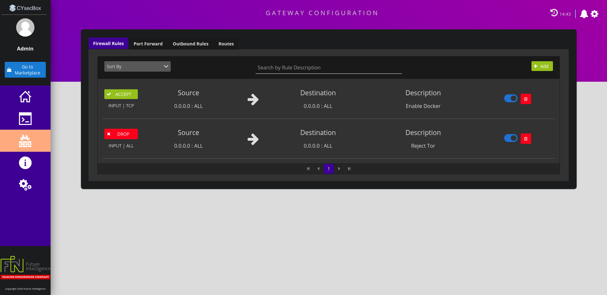This screenshot has width=607, height=295.
Task: Switch to the Outbound Rules tab
Action: pos(190,44)
